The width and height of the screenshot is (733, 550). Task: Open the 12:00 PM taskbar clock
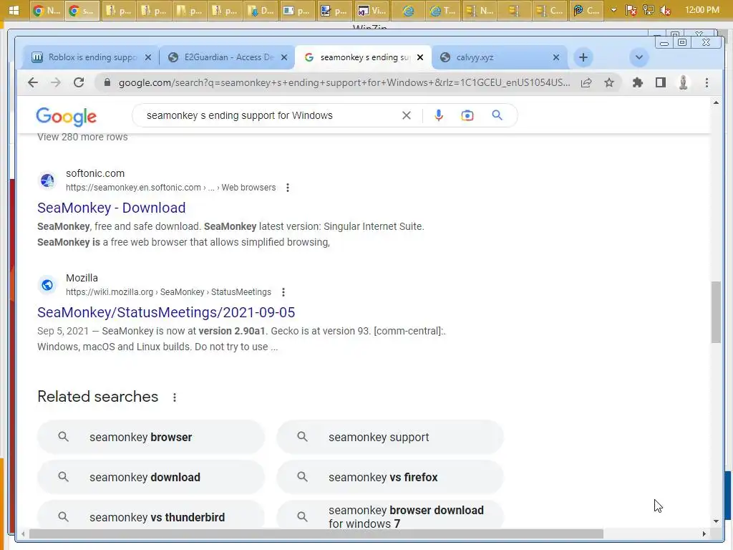(x=702, y=10)
